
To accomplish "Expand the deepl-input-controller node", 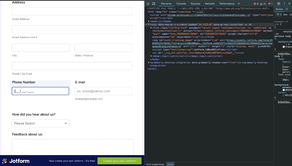I will coord(151,56).
